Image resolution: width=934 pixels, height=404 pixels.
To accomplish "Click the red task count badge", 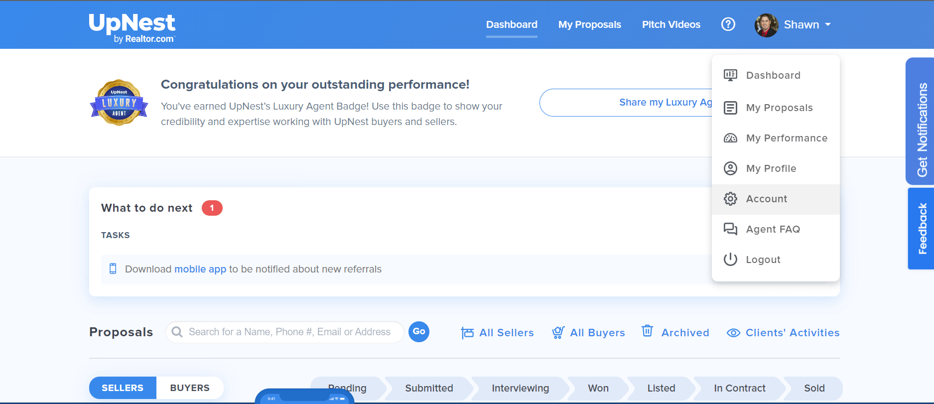I will (x=212, y=208).
